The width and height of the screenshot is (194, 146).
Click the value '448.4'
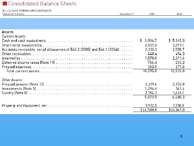tap(152, 54)
